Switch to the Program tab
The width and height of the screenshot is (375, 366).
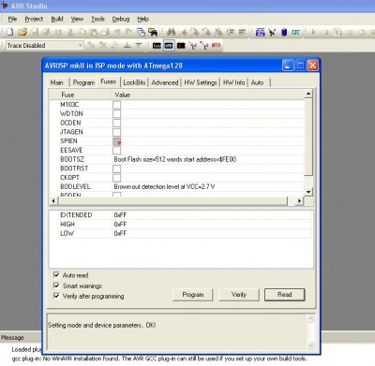(x=83, y=82)
